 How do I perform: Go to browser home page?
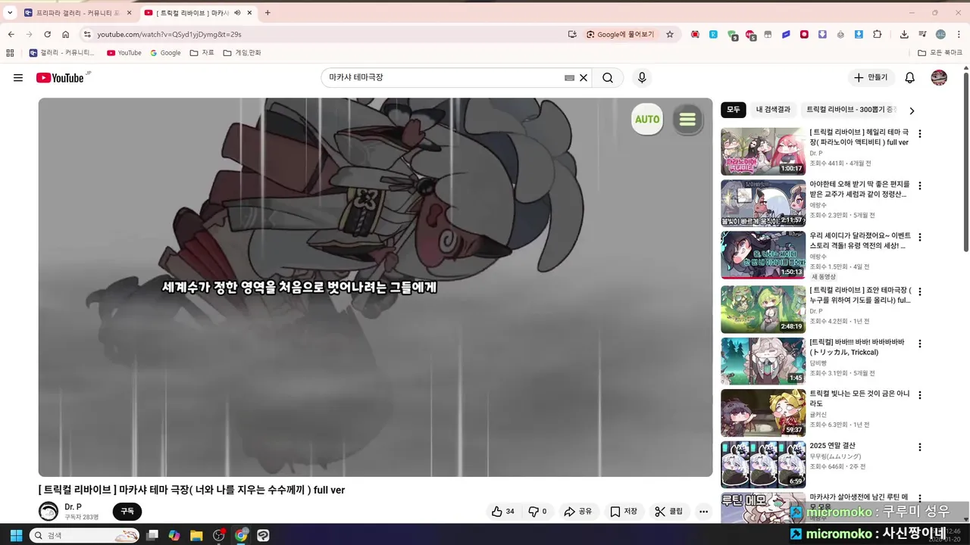point(66,34)
